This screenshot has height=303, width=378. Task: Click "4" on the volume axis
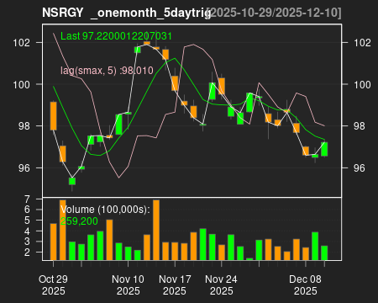click(x=27, y=231)
